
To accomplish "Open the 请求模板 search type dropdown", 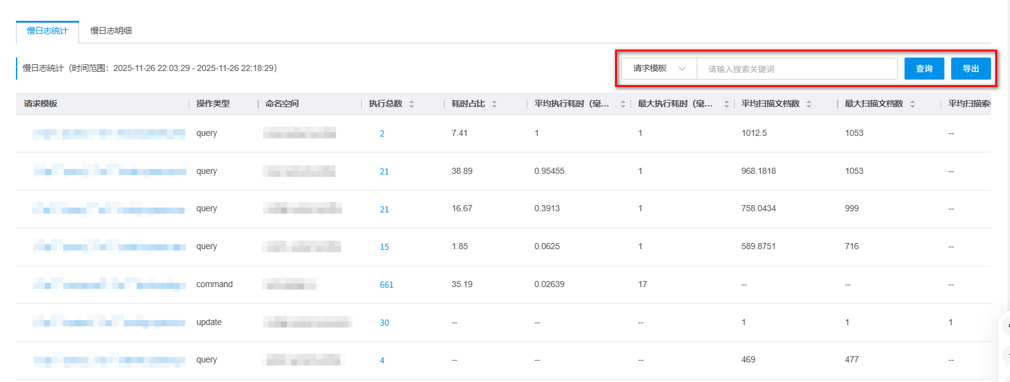I will [x=659, y=69].
